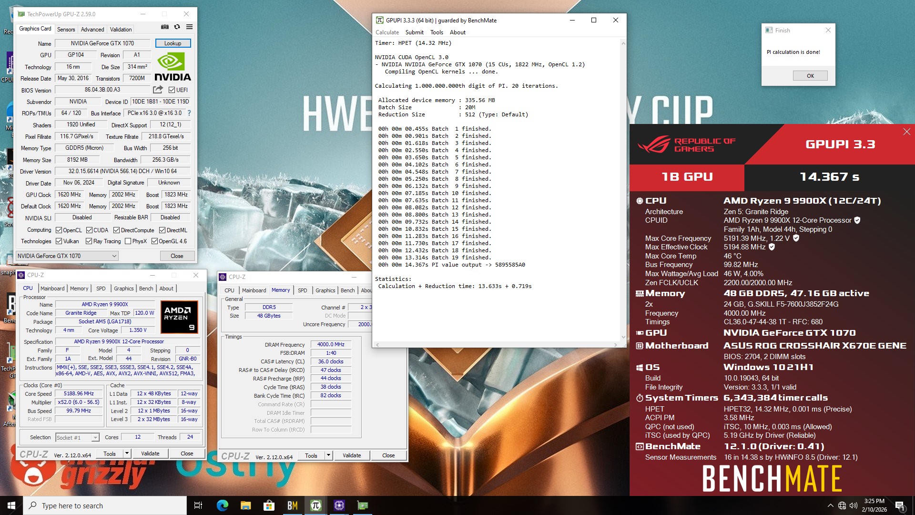915x515 pixels.
Task: Click the verified shield next to CPUID
Action: tap(857, 220)
